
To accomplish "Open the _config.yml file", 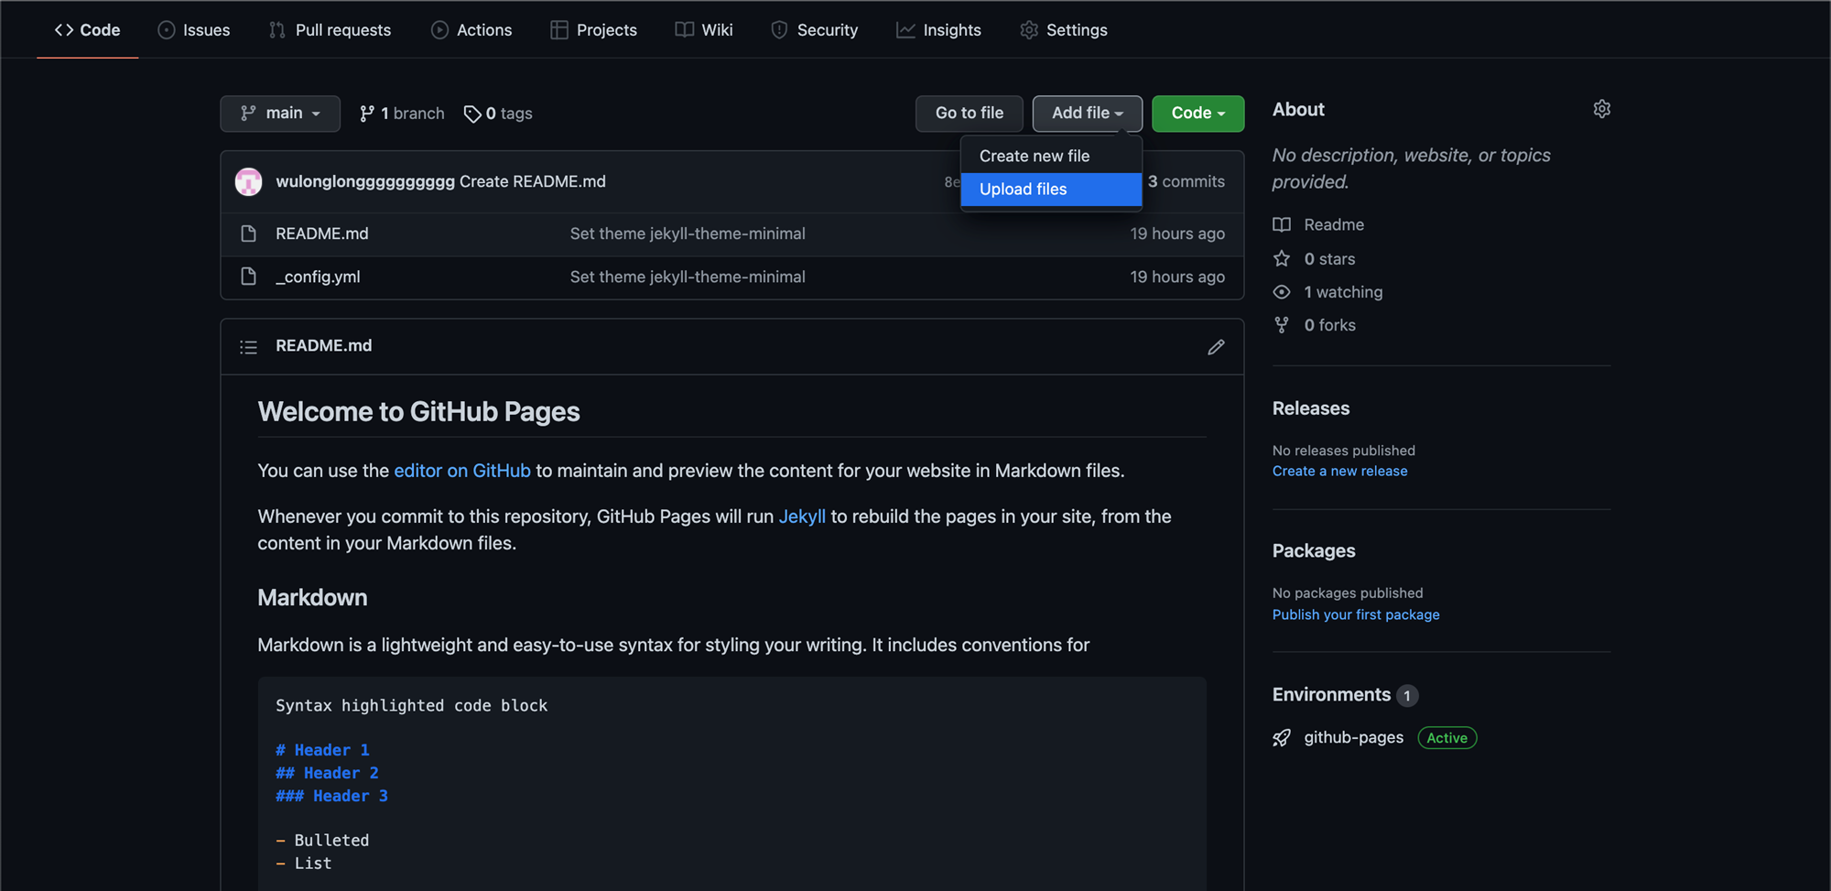I will pyautogui.click(x=318, y=277).
